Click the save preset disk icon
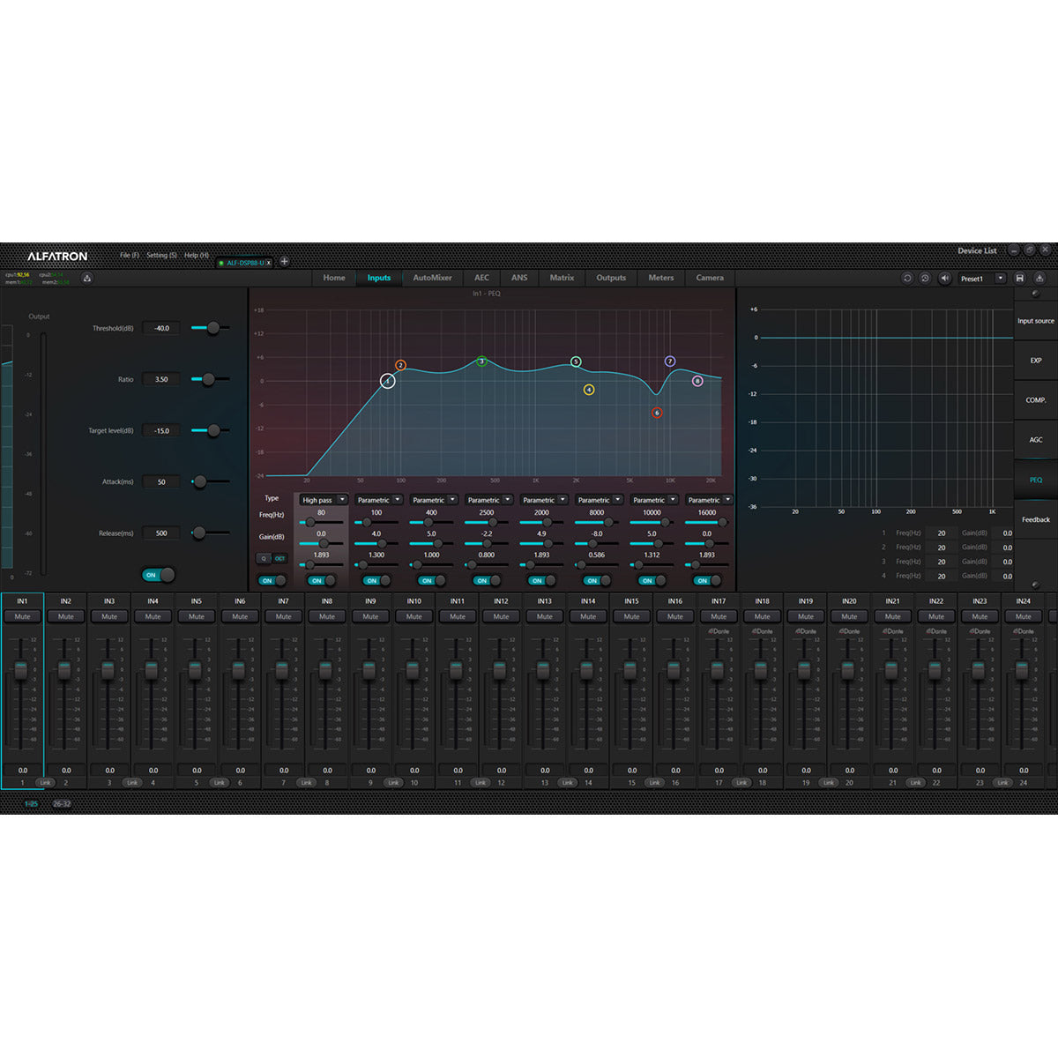The image size is (1058, 1058). (x=1020, y=278)
